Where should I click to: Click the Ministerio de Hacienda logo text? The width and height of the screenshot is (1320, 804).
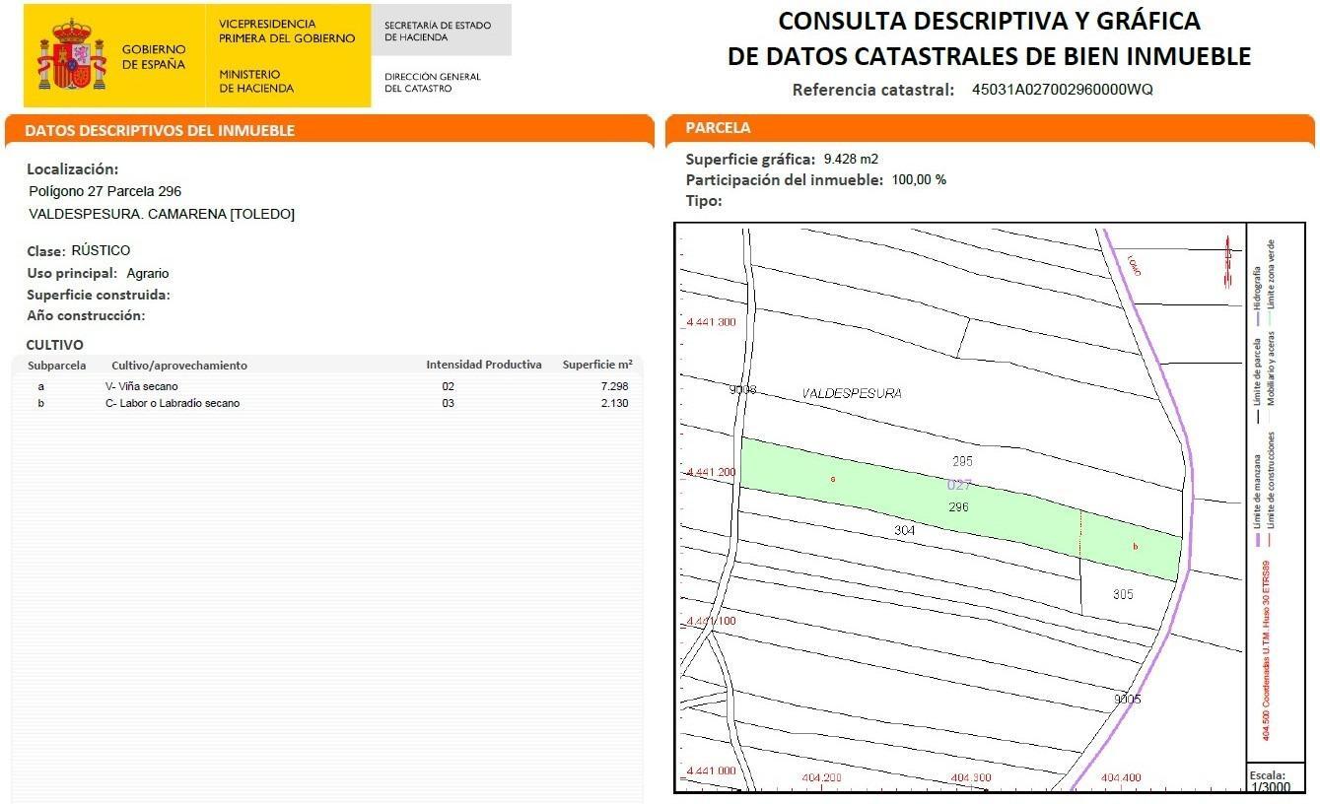pyautogui.click(x=256, y=81)
